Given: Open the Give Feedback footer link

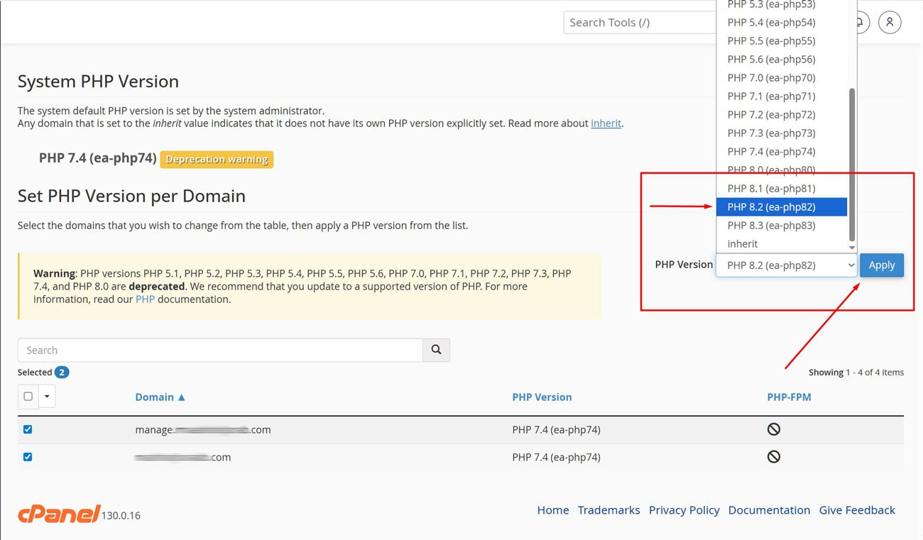Looking at the screenshot, I should (856, 510).
